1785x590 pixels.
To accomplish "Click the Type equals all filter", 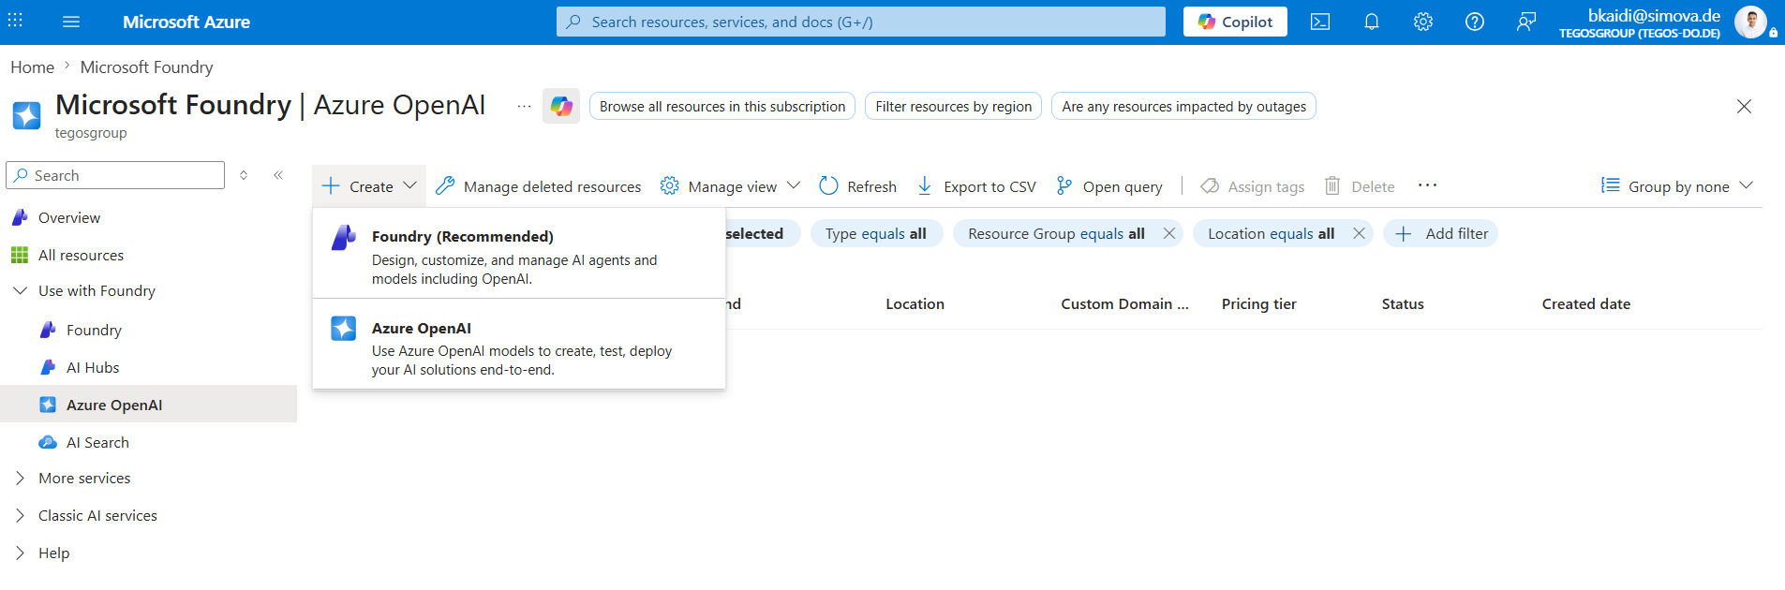I will [x=875, y=233].
